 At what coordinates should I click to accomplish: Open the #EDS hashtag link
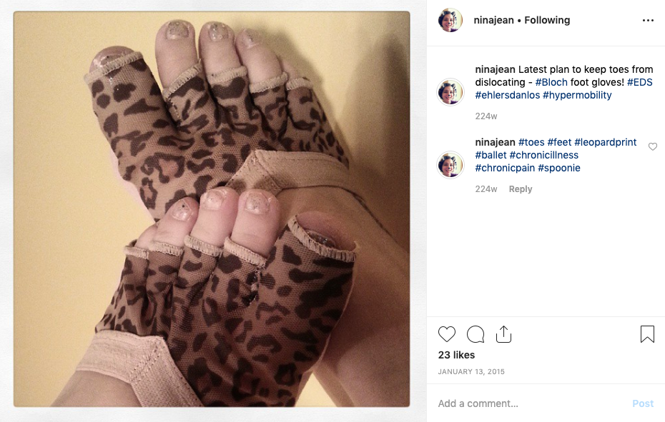coord(639,82)
